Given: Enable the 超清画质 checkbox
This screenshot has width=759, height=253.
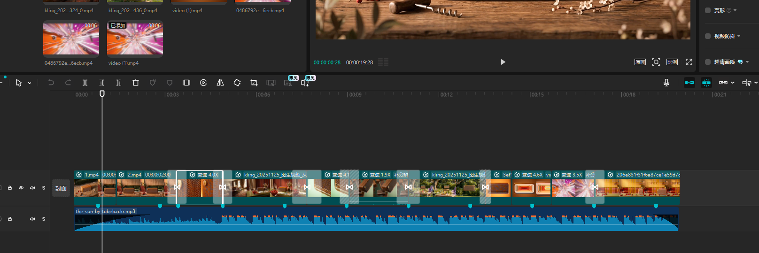Looking at the screenshot, I should click(x=708, y=62).
